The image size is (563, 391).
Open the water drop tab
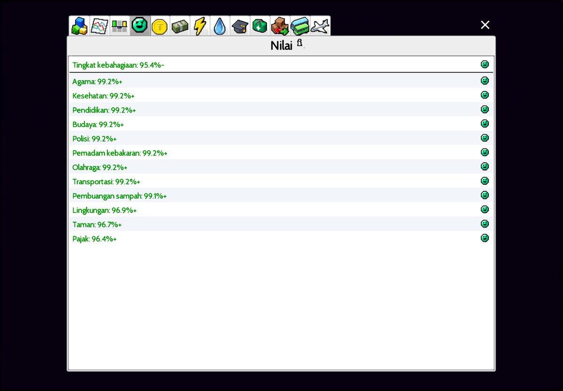tap(220, 26)
